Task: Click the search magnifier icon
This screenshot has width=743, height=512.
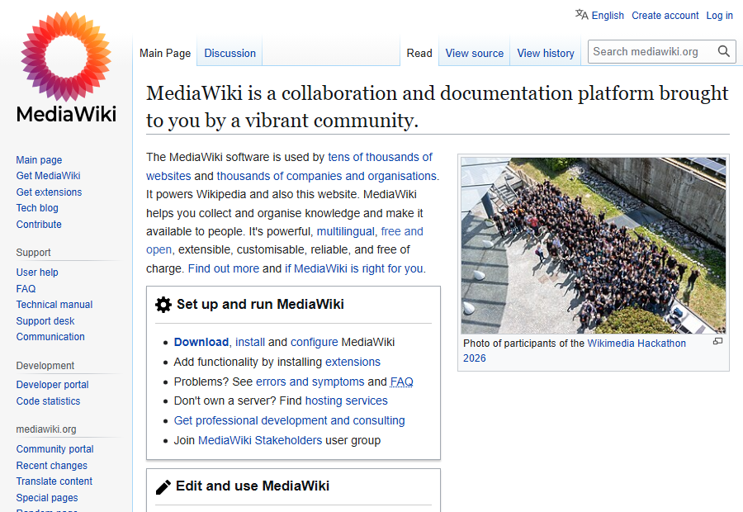Action: (723, 51)
